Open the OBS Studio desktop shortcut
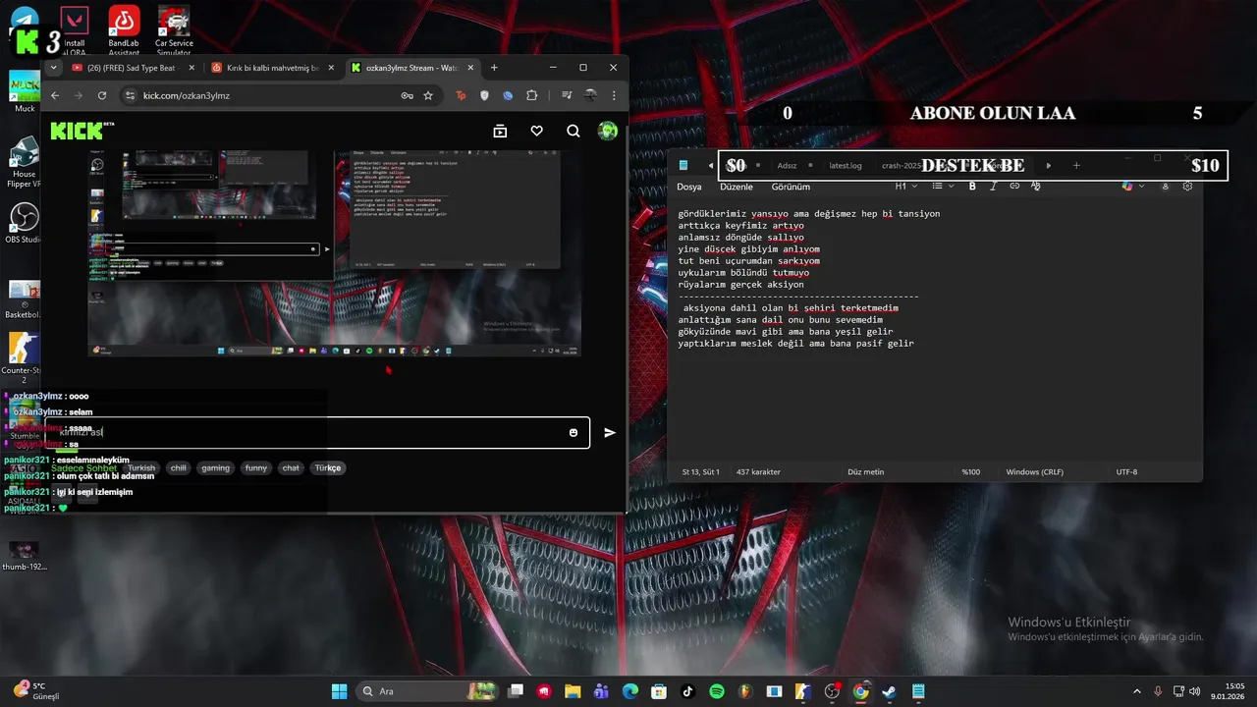Screen dimensions: 1257x707 [x=24, y=223]
